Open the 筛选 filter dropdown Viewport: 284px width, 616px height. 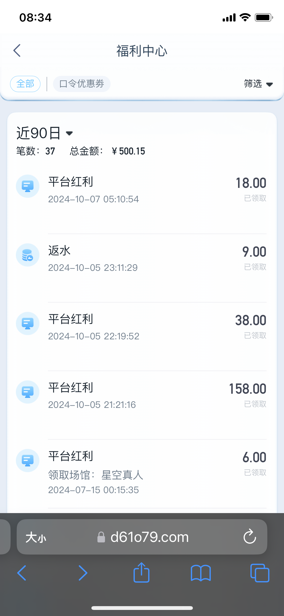253,84
